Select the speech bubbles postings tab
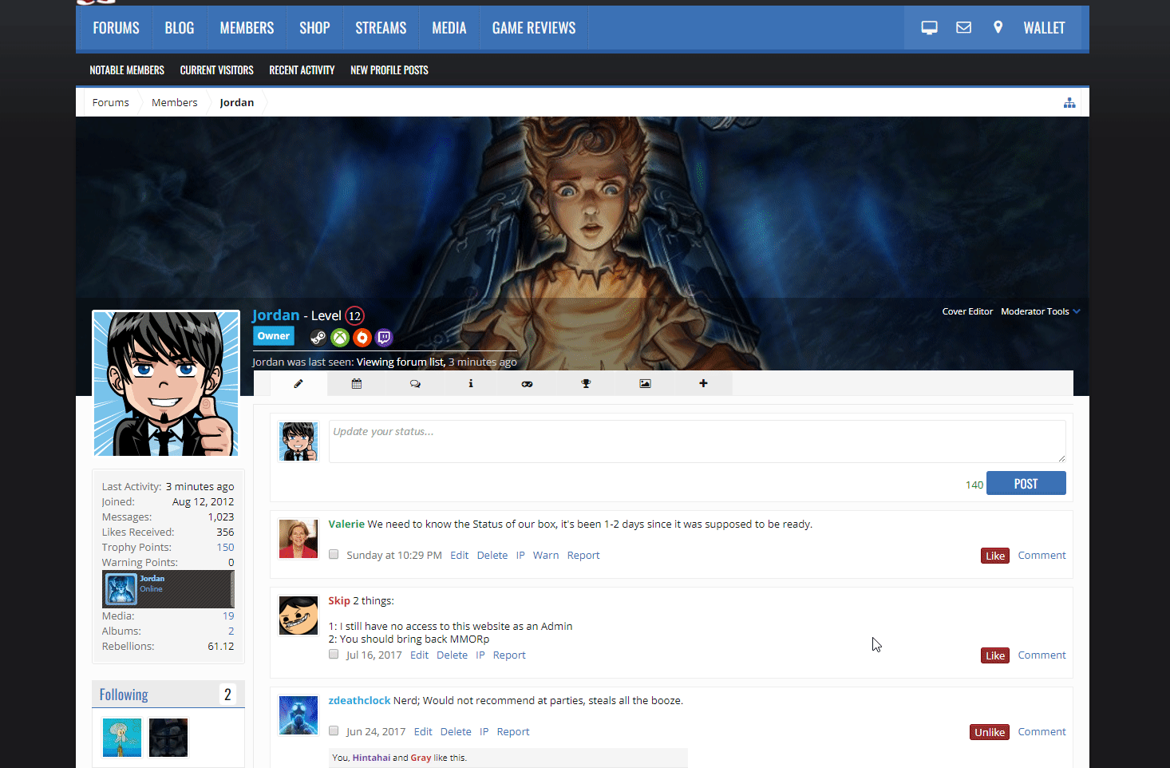Screen dimensions: 1170x768 pyautogui.click(x=415, y=384)
